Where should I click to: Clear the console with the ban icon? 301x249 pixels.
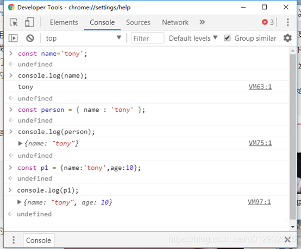click(30, 39)
